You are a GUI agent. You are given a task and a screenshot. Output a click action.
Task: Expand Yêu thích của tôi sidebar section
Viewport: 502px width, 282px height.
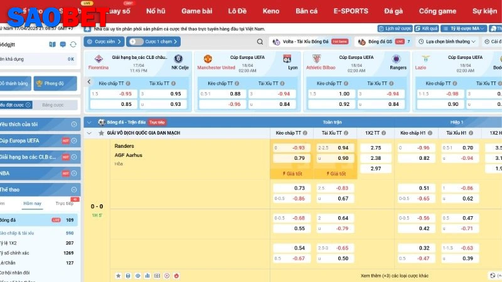[x=40, y=124]
